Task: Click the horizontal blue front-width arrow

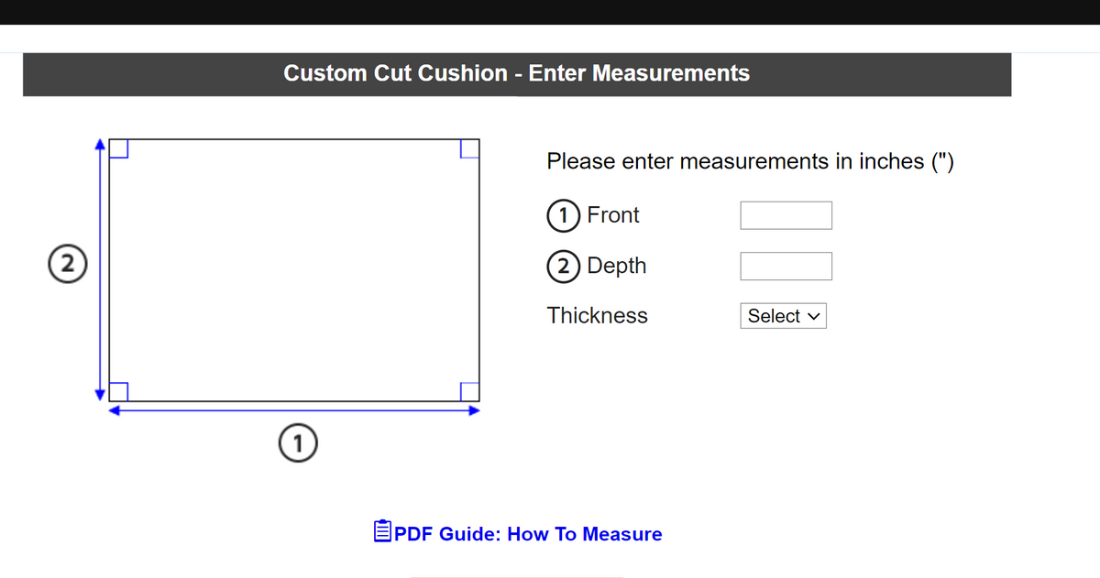Action: click(x=293, y=411)
